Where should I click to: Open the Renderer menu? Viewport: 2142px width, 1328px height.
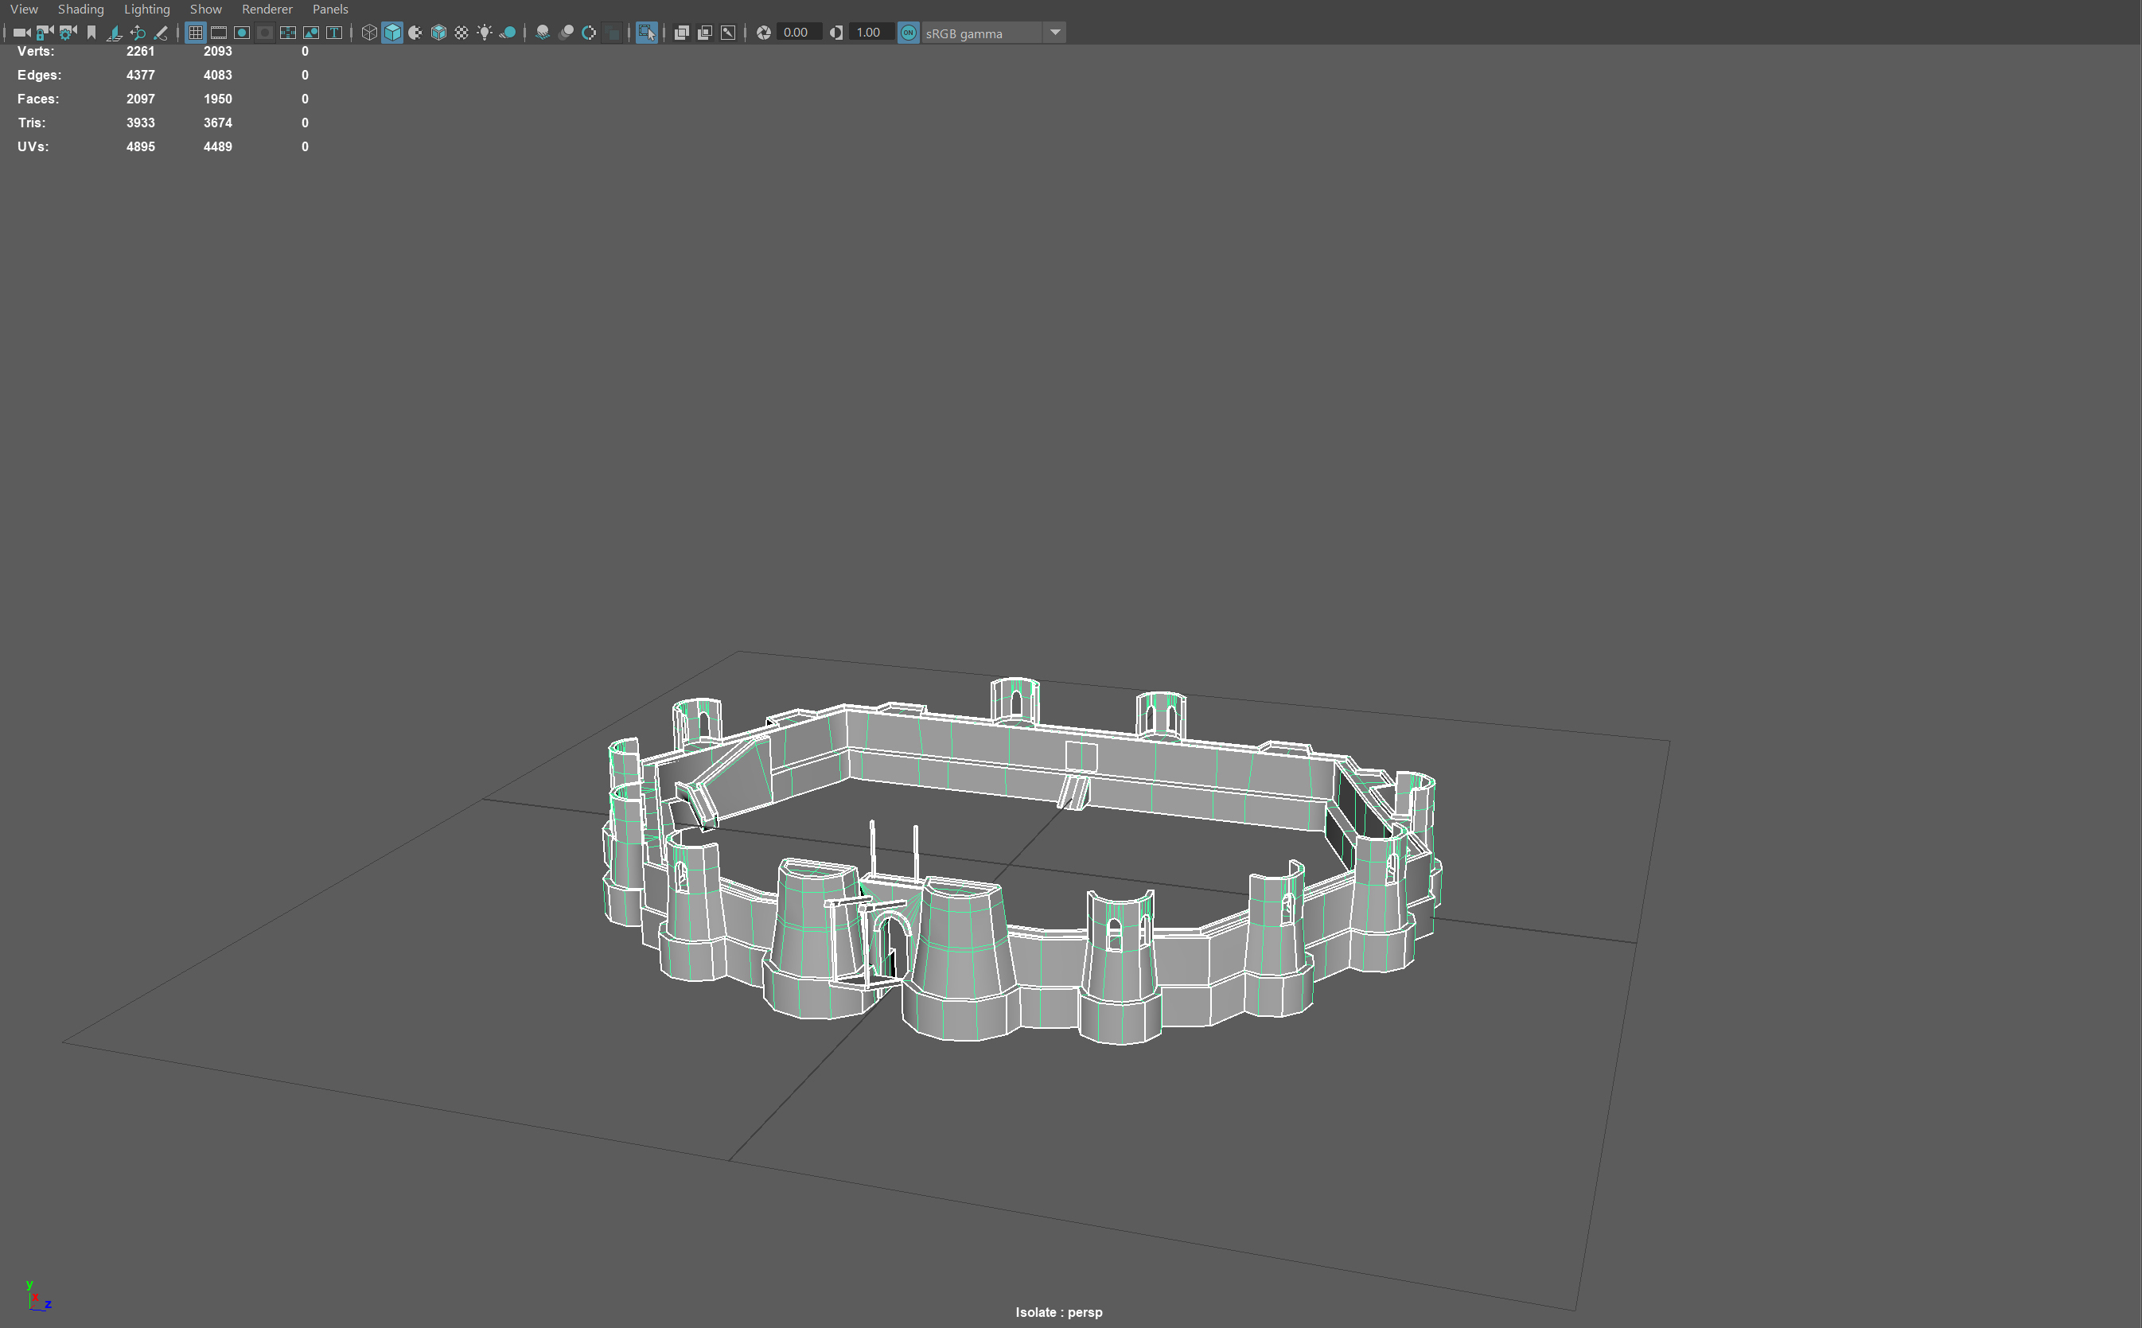click(267, 9)
